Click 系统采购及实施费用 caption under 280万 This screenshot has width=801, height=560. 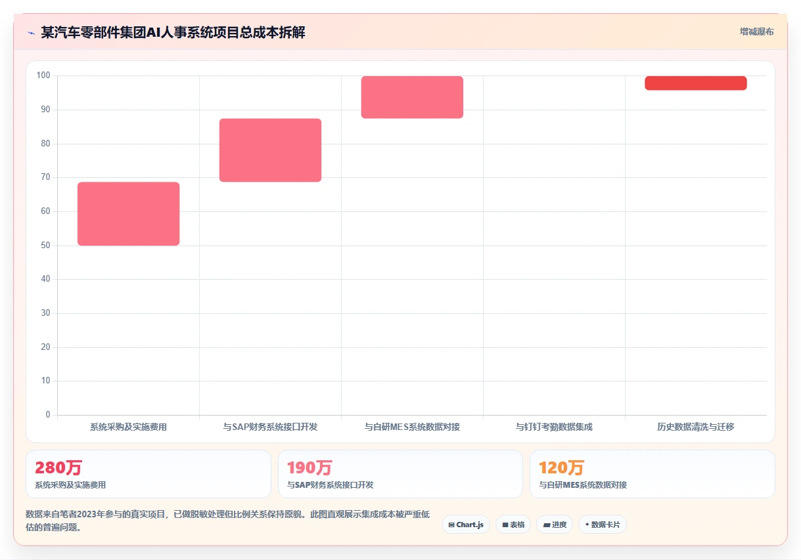coord(70,485)
